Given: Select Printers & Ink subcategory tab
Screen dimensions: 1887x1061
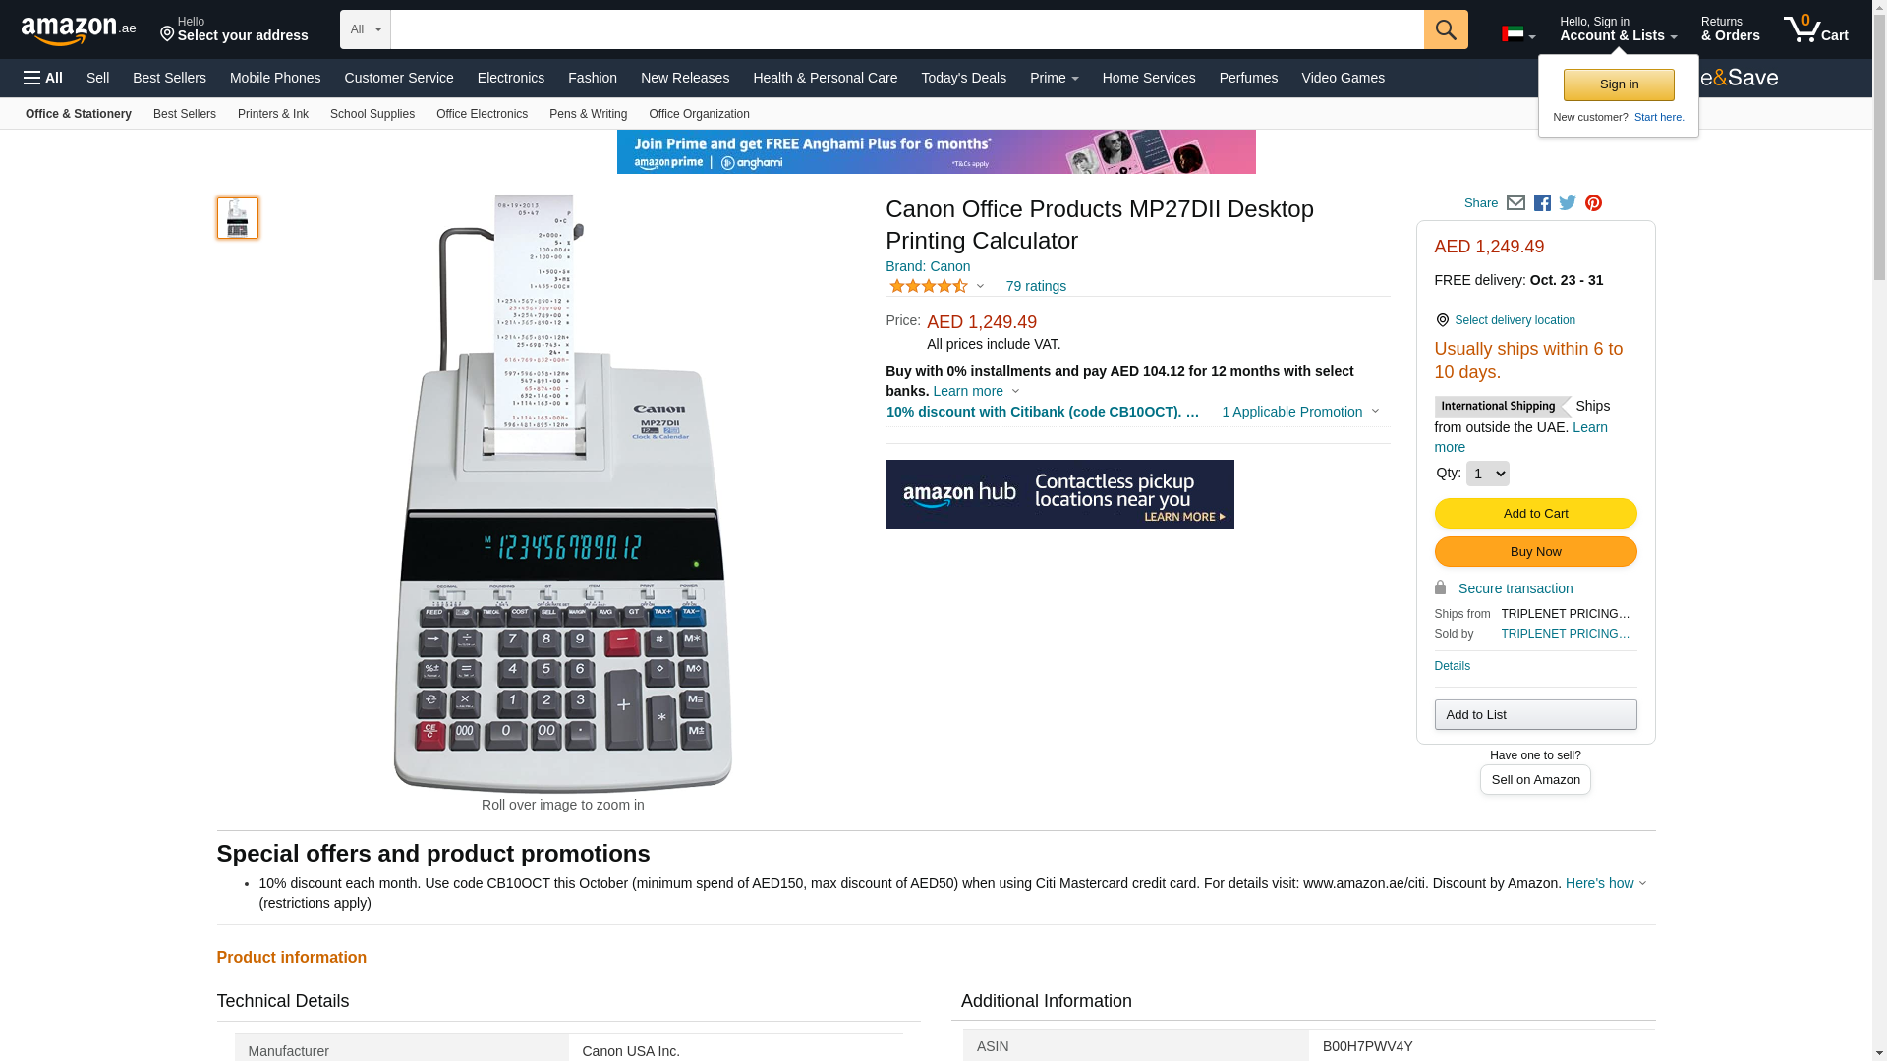Looking at the screenshot, I should (x=273, y=114).
